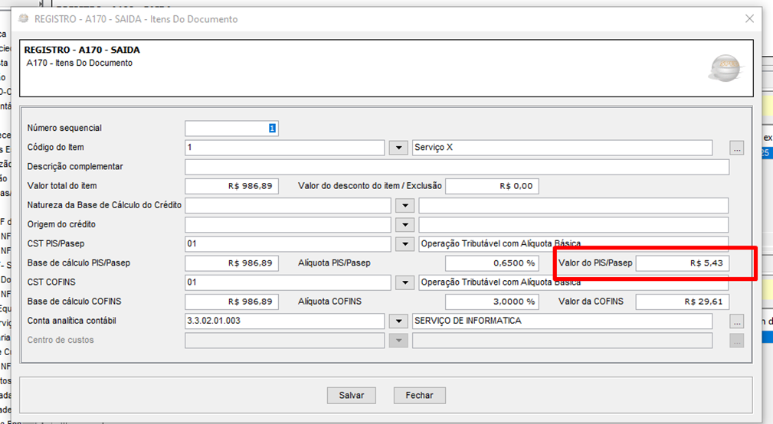Open the CST COFINS dropdown arrow
Image resolution: width=773 pixels, height=424 pixels.
[404, 282]
